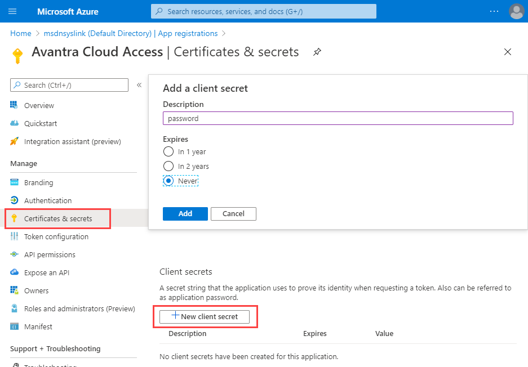Open the top bar ellipsis menu
Image resolution: width=528 pixels, height=367 pixels.
494,11
